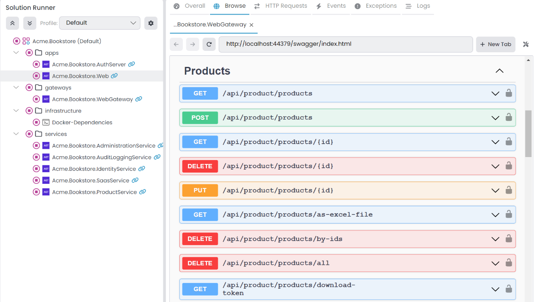This screenshot has height=302, width=535.
Task: Expand the POST /api/product/products endpoint
Action: tap(495, 117)
